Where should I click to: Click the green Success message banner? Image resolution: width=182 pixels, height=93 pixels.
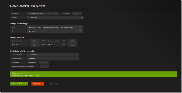94,74
